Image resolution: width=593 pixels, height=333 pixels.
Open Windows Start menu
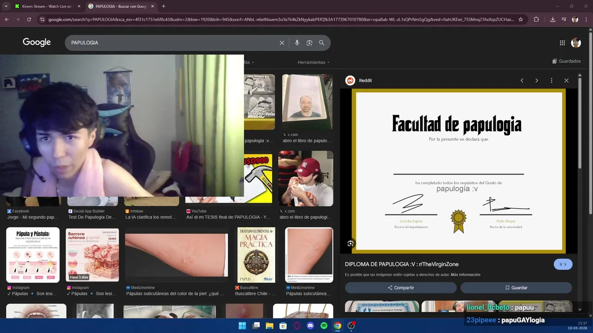coord(242,326)
